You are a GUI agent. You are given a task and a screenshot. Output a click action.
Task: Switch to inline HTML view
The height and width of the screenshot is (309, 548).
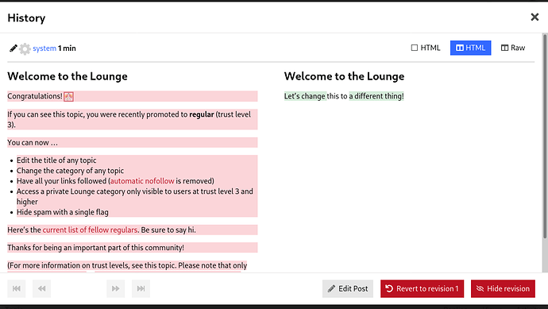pos(426,48)
